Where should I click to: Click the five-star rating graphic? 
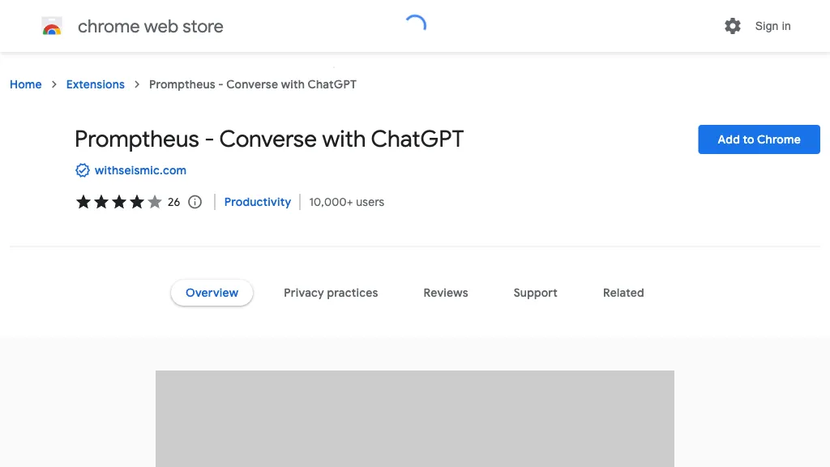(118, 202)
